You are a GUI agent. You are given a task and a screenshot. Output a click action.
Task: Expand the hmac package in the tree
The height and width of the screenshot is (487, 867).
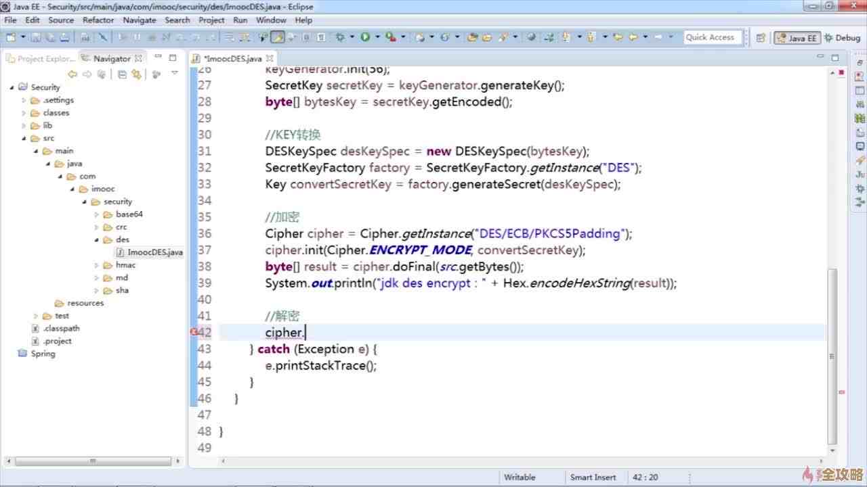pos(97,265)
